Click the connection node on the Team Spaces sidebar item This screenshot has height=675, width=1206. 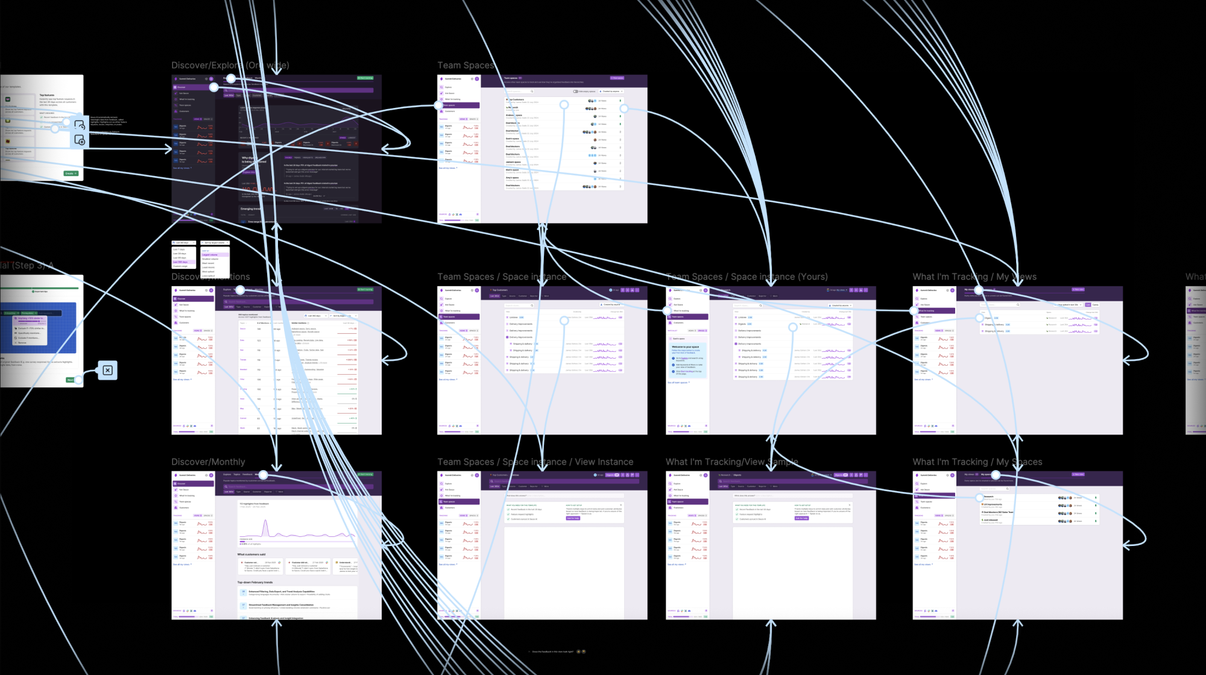[439, 105]
